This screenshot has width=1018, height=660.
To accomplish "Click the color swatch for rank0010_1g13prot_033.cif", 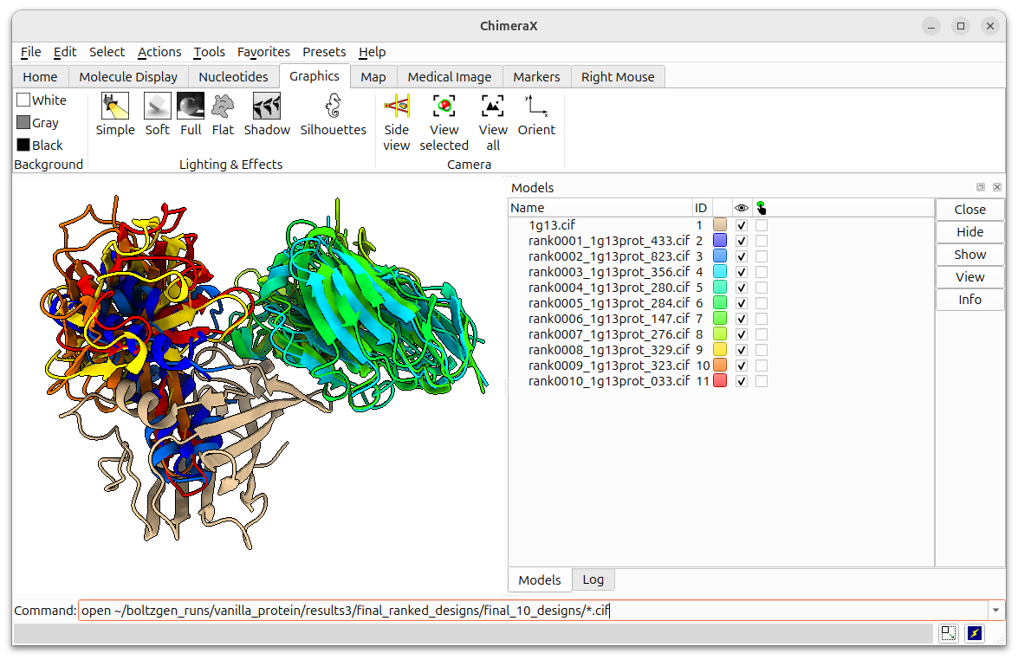I will (719, 380).
